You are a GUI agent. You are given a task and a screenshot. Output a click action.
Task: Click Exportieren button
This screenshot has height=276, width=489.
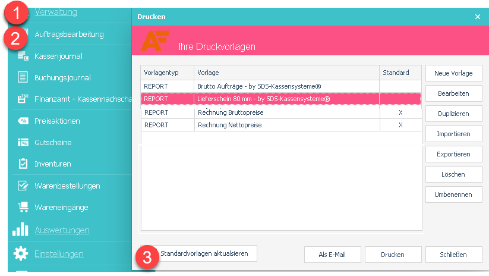[453, 154]
